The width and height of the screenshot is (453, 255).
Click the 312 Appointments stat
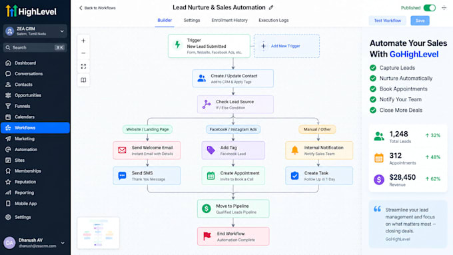coord(408,158)
